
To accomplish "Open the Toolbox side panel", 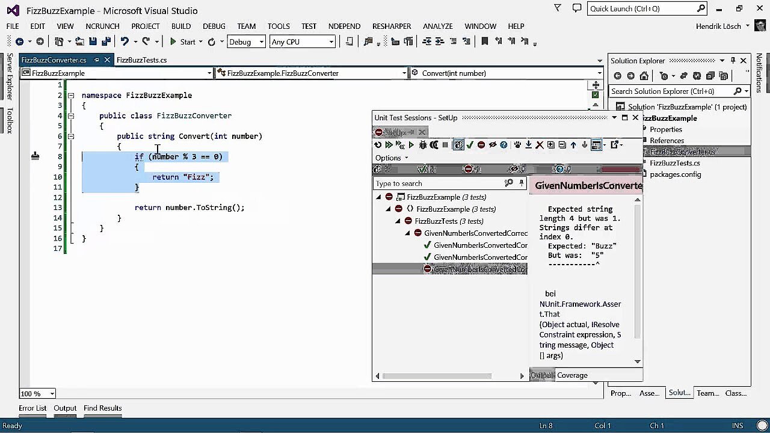I will pyautogui.click(x=10, y=121).
